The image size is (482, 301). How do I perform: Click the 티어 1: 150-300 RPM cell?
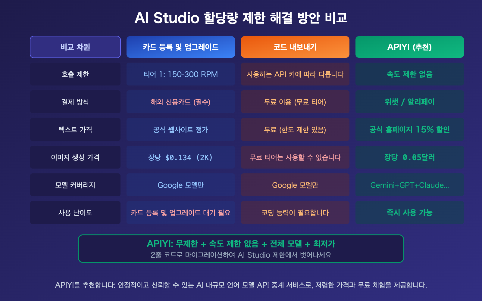180,74
